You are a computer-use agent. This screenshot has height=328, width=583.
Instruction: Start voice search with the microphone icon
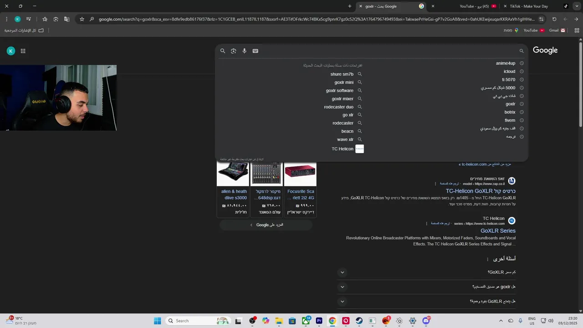[244, 51]
